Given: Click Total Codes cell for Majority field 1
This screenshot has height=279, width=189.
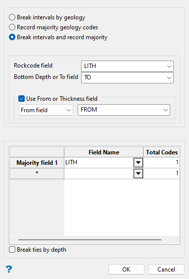Looking at the screenshot, I should 161,162.
